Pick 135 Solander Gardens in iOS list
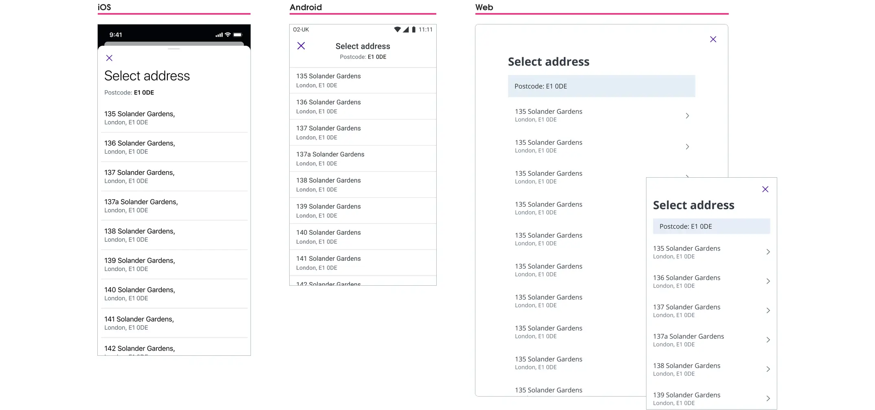This screenshot has width=875, height=410. [x=140, y=118]
